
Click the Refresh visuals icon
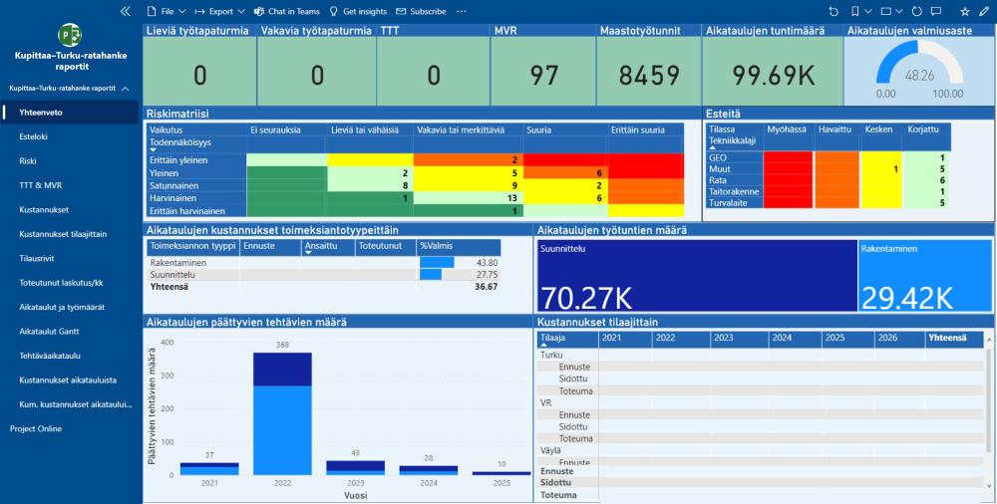point(916,11)
